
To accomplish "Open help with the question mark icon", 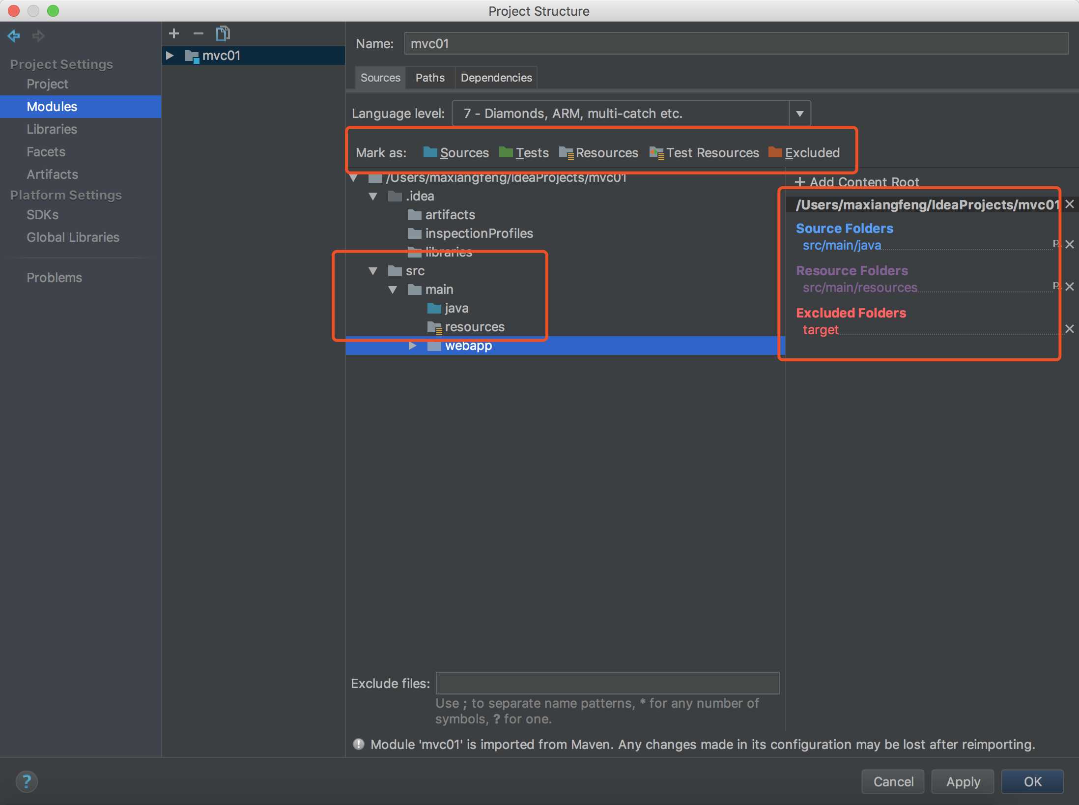I will [x=27, y=781].
